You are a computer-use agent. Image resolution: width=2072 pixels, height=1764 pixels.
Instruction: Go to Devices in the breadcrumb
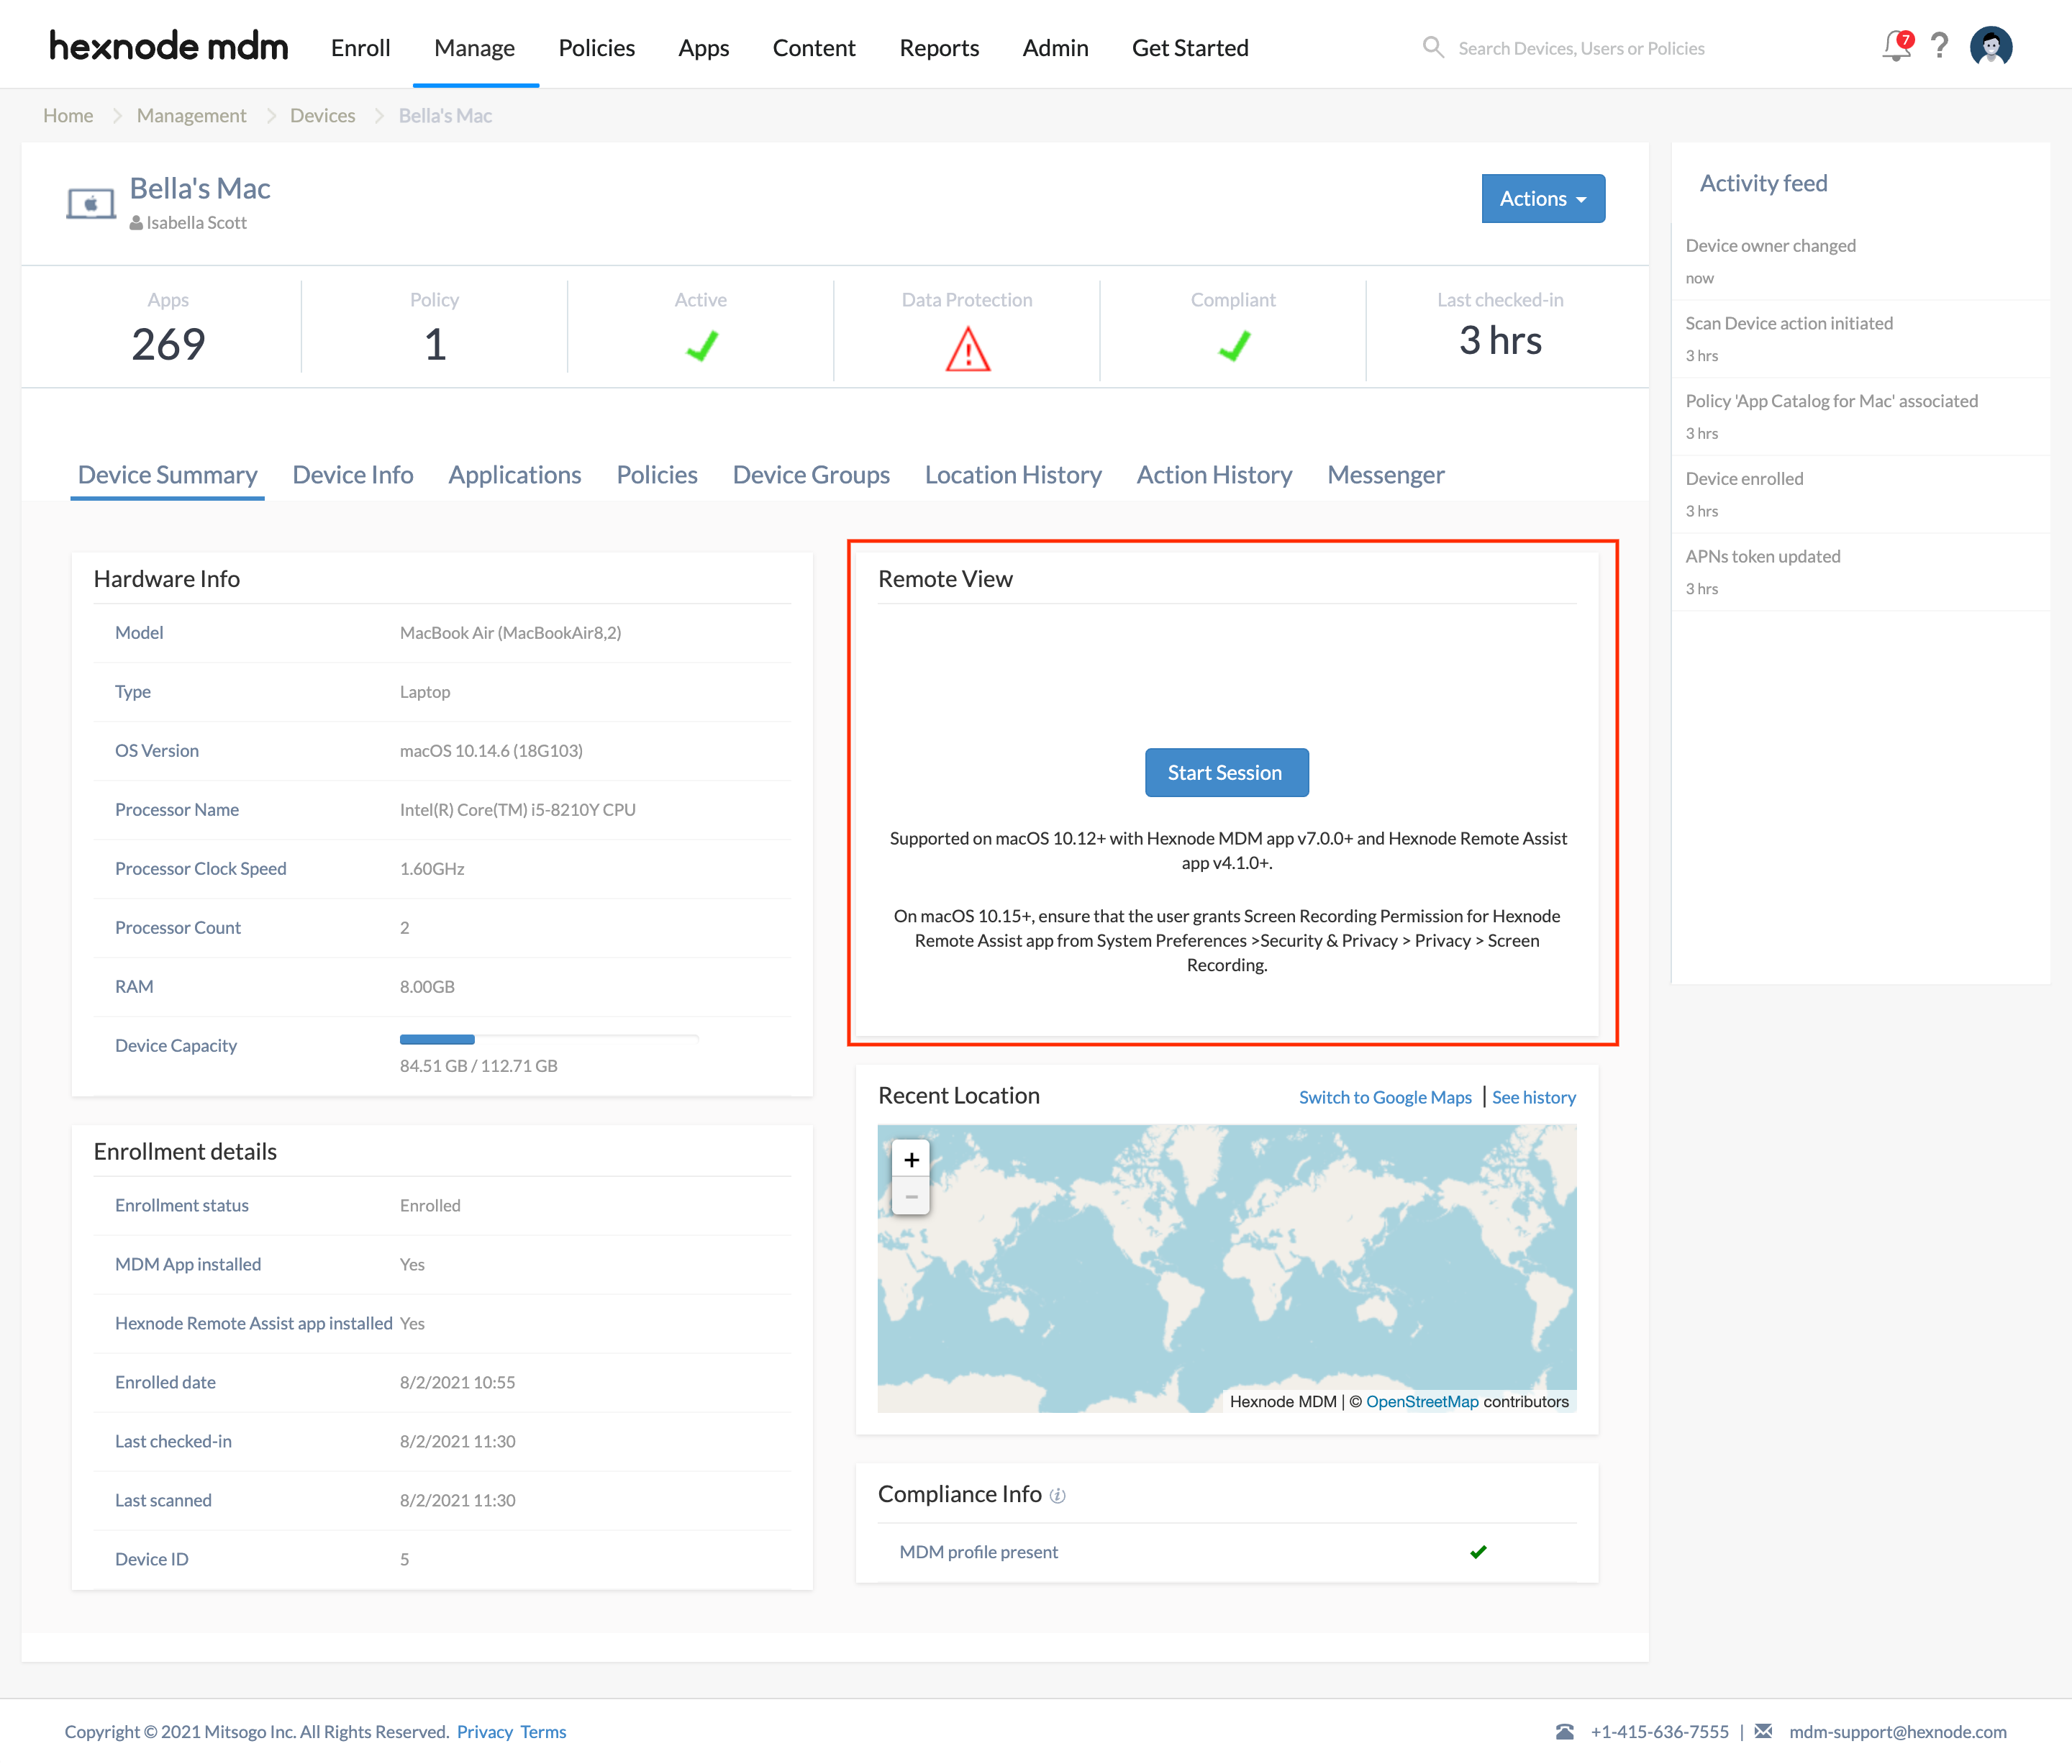(322, 116)
